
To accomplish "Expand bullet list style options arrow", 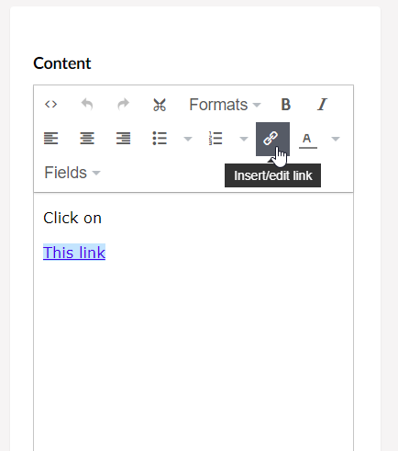I will 188,139.
